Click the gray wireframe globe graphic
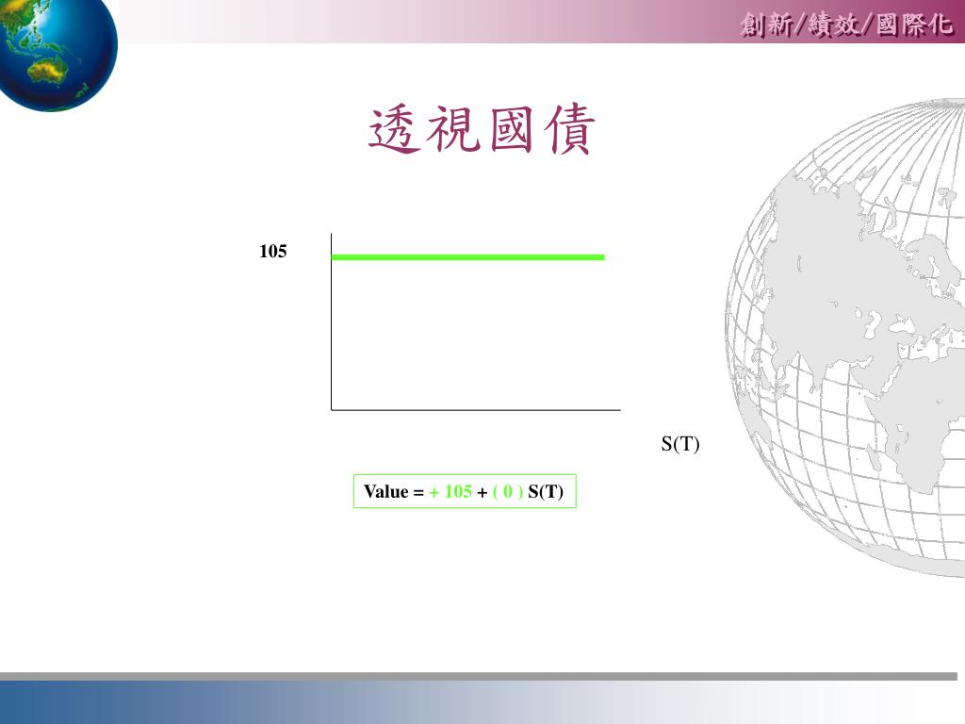Screen dimensions: 965x724 pos(845,337)
